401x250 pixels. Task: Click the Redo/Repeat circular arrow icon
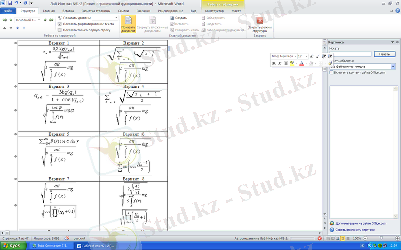point(25,3)
